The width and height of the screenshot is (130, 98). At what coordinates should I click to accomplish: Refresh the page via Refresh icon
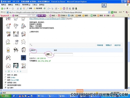pyautogui.click(x=21, y=8)
